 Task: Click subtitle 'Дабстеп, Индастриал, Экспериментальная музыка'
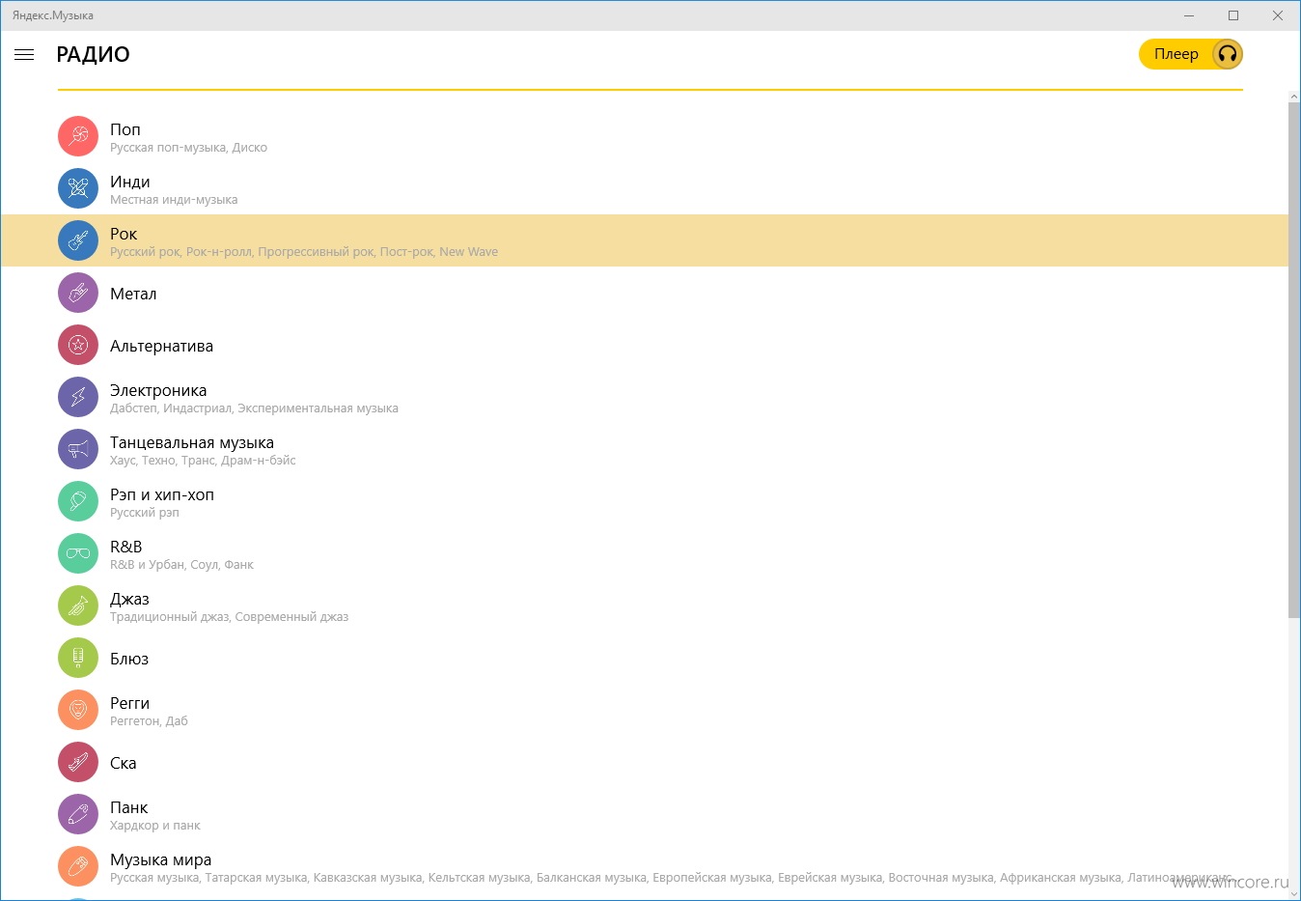(255, 408)
